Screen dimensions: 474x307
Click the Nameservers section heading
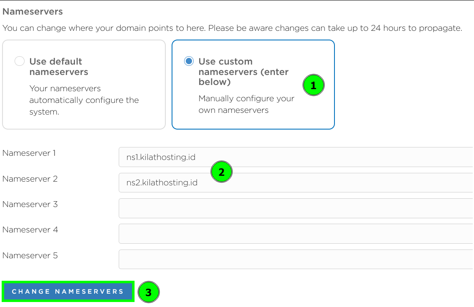[32, 12]
